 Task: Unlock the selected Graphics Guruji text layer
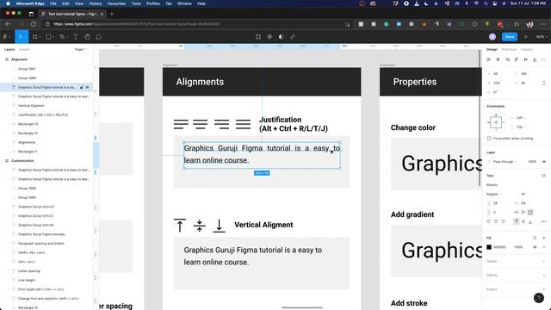(x=82, y=87)
